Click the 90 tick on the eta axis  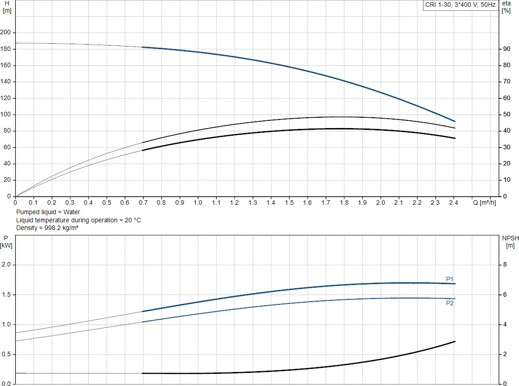(507, 49)
